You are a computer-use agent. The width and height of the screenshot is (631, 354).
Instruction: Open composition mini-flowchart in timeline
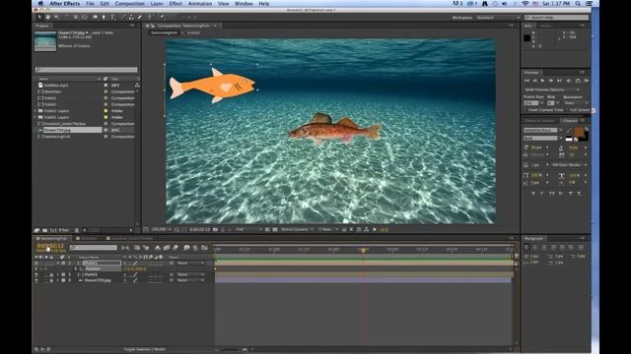point(125,248)
